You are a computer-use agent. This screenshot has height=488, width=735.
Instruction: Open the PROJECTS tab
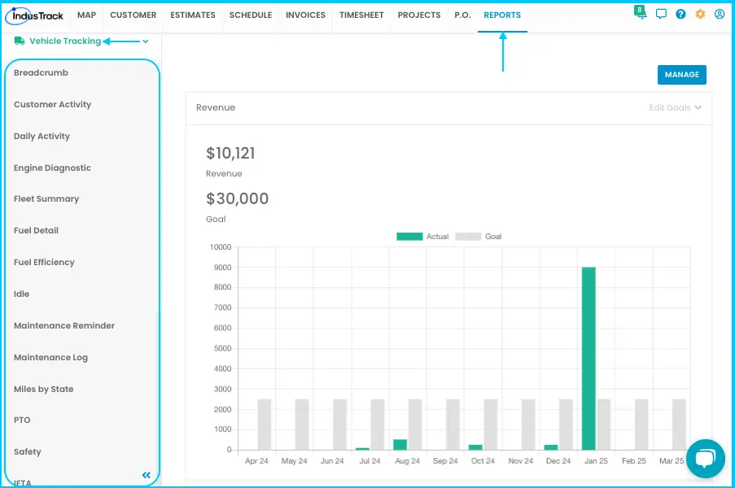coord(419,15)
